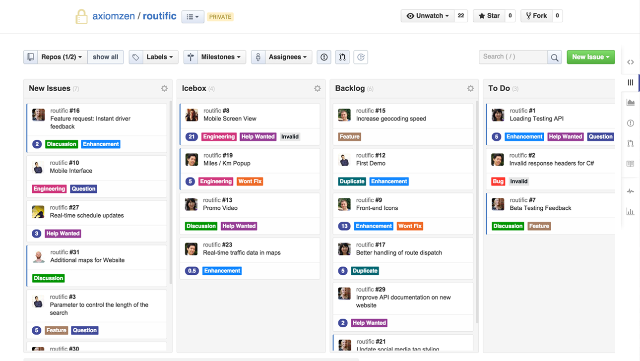The width and height of the screenshot is (640, 361).
Task: Open Backlog column settings gear
Action: click(x=470, y=88)
